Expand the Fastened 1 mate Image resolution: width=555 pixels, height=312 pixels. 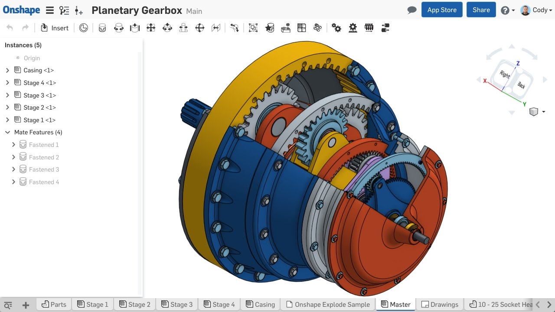pos(14,145)
